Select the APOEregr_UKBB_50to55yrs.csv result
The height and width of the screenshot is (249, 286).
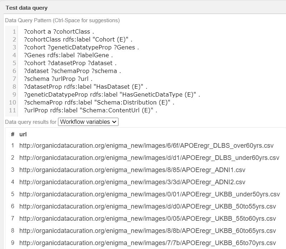tap(147, 206)
